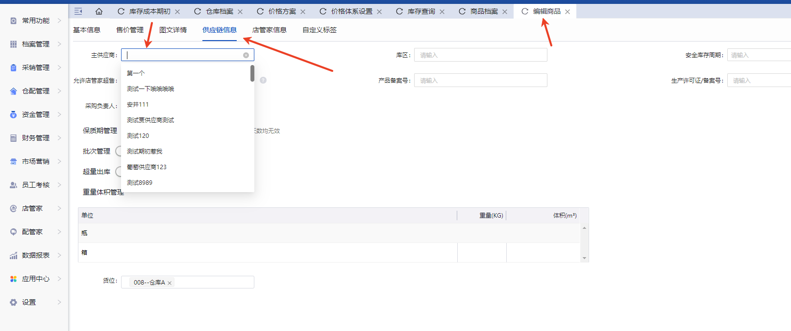This screenshot has width=791, height=331.
Task: Toggle the 批次管理 switch
Action: tap(118, 152)
